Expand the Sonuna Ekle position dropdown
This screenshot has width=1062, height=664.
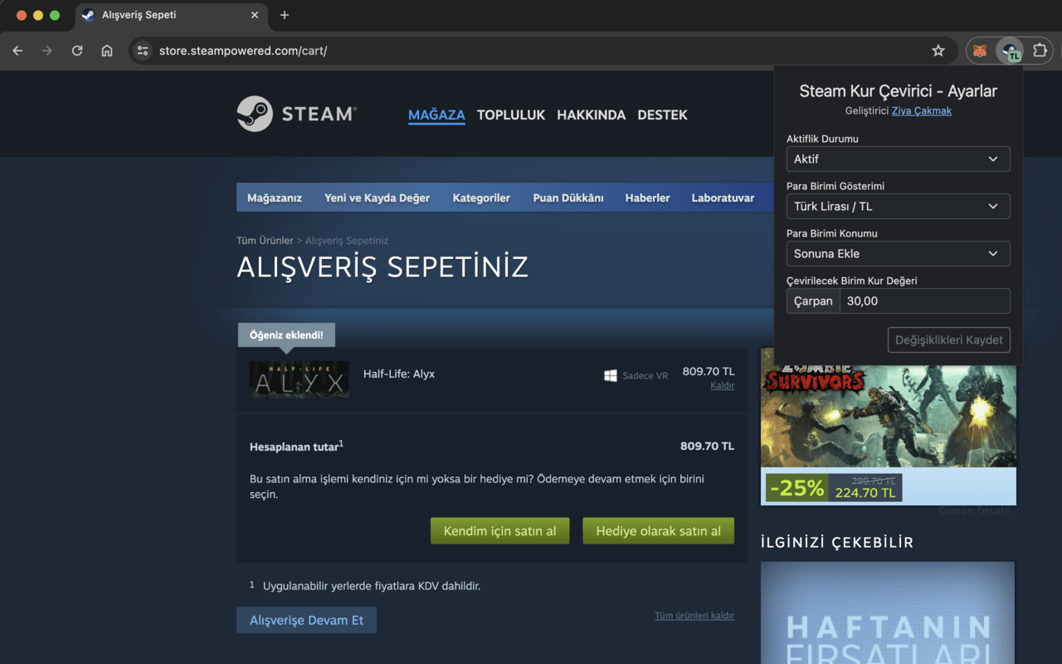(x=898, y=253)
